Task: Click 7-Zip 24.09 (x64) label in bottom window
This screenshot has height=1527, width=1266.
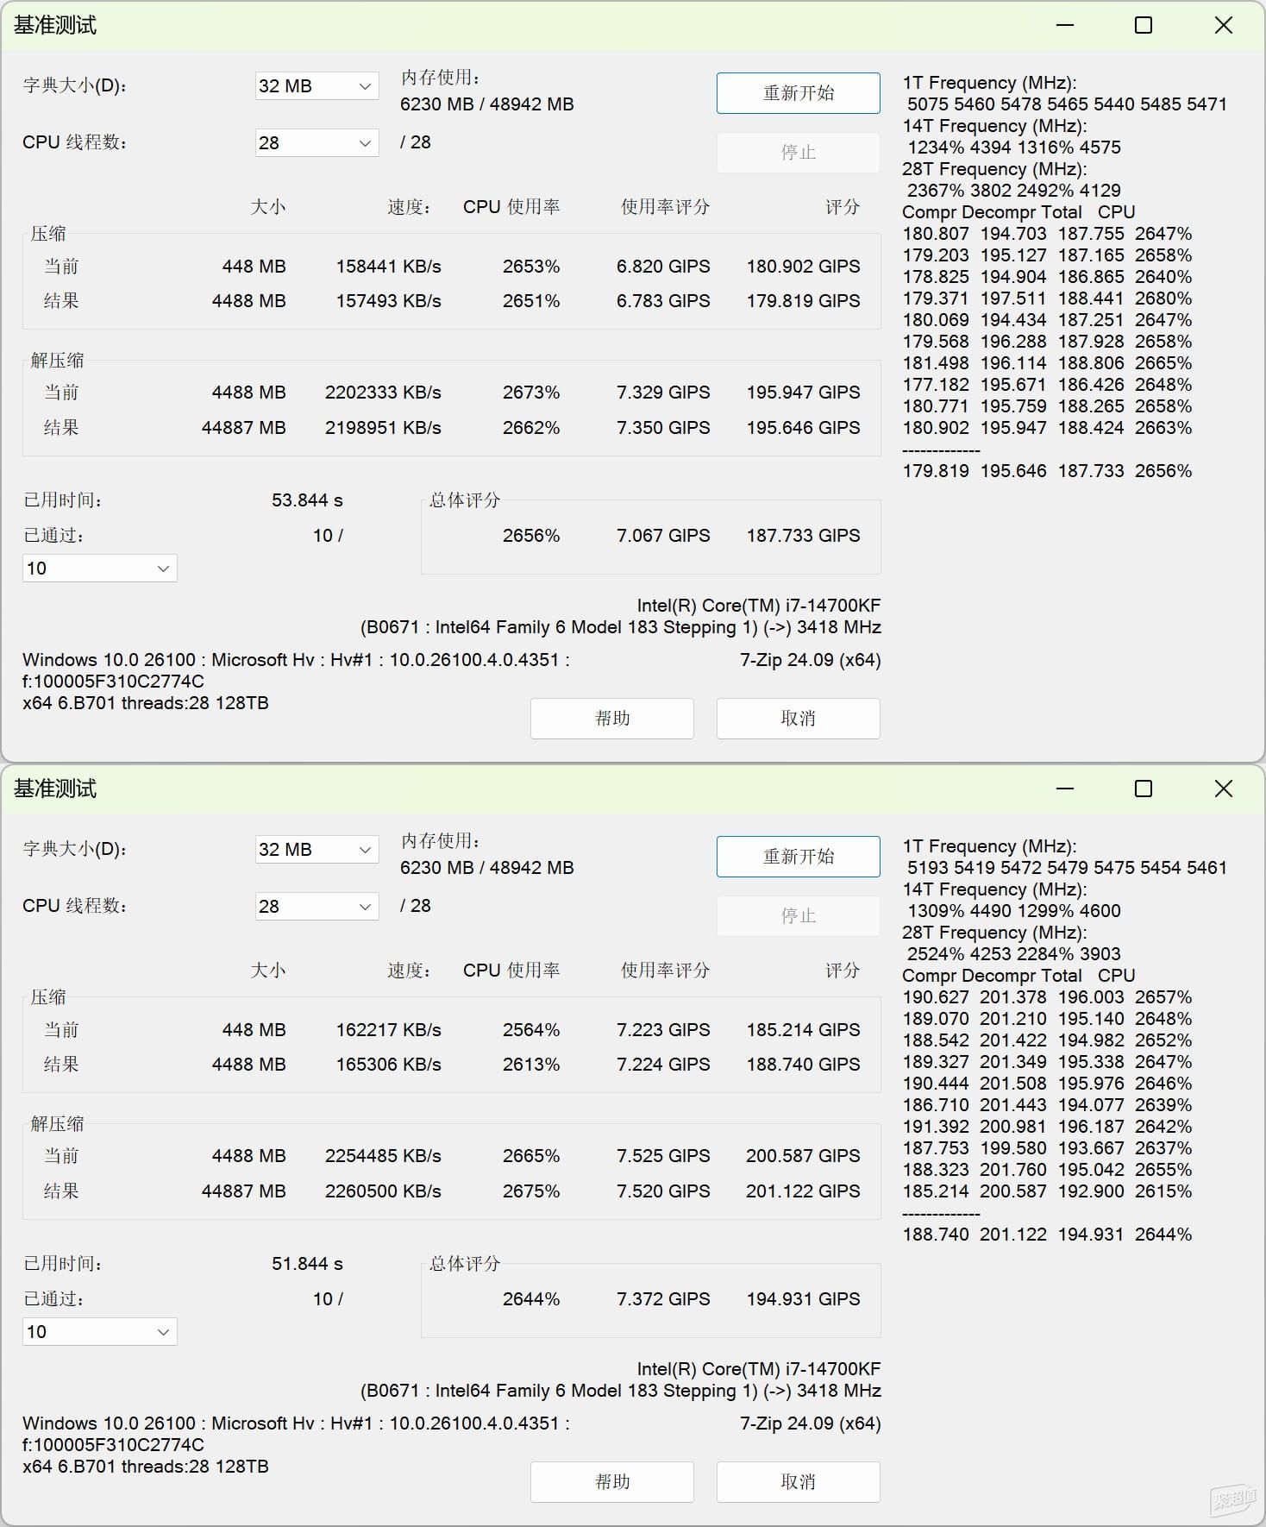Action: point(811,1423)
